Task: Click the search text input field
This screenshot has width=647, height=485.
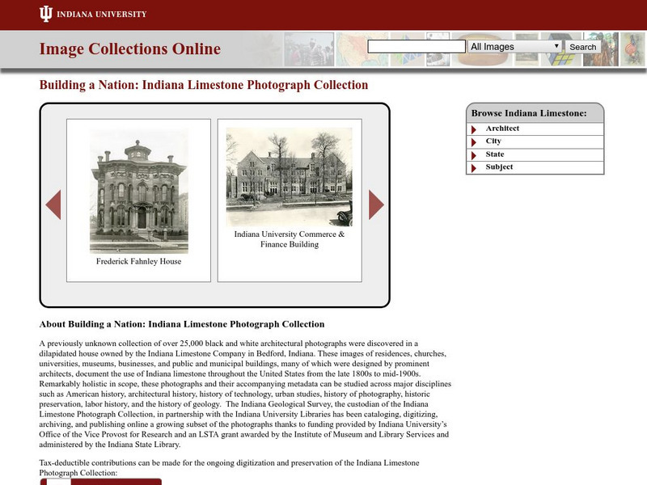Action: click(x=416, y=47)
